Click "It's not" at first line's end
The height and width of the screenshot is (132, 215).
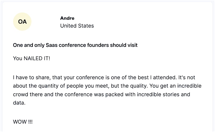pos(187,78)
